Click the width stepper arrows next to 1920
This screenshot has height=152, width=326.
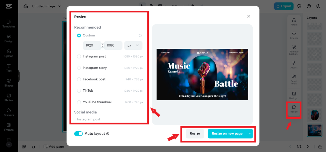pos(103,45)
